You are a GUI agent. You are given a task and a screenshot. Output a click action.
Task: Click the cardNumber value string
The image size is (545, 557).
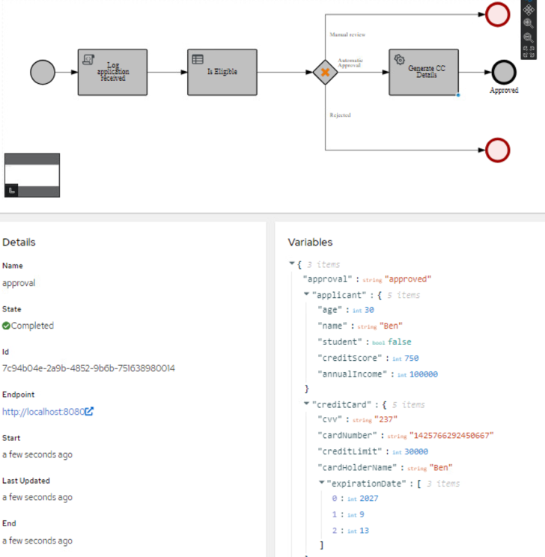pos(451,436)
